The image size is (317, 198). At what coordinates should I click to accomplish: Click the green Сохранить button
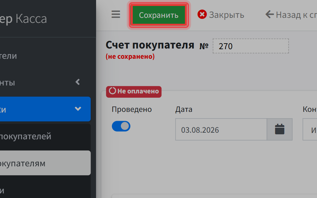tap(159, 15)
